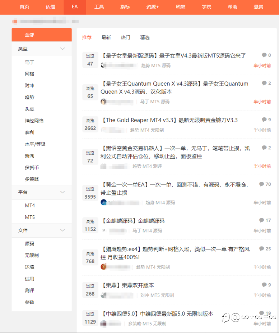Image resolution: width=279 pixels, height=333 pixels.
Task: Open the 工具 nav item
Action: [99, 7]
